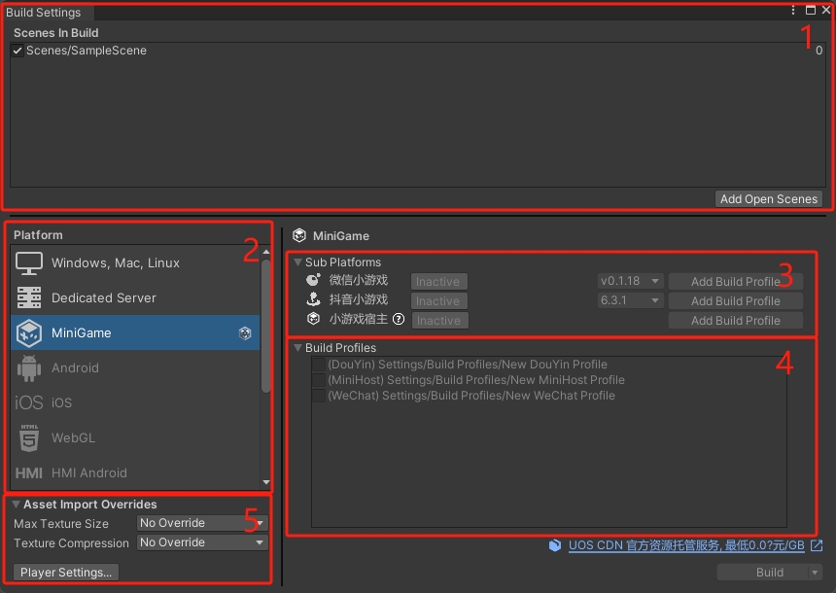Open the Texture Compression dropdown
The width and height of the screenshot is (836, 593).
point(202,542)
